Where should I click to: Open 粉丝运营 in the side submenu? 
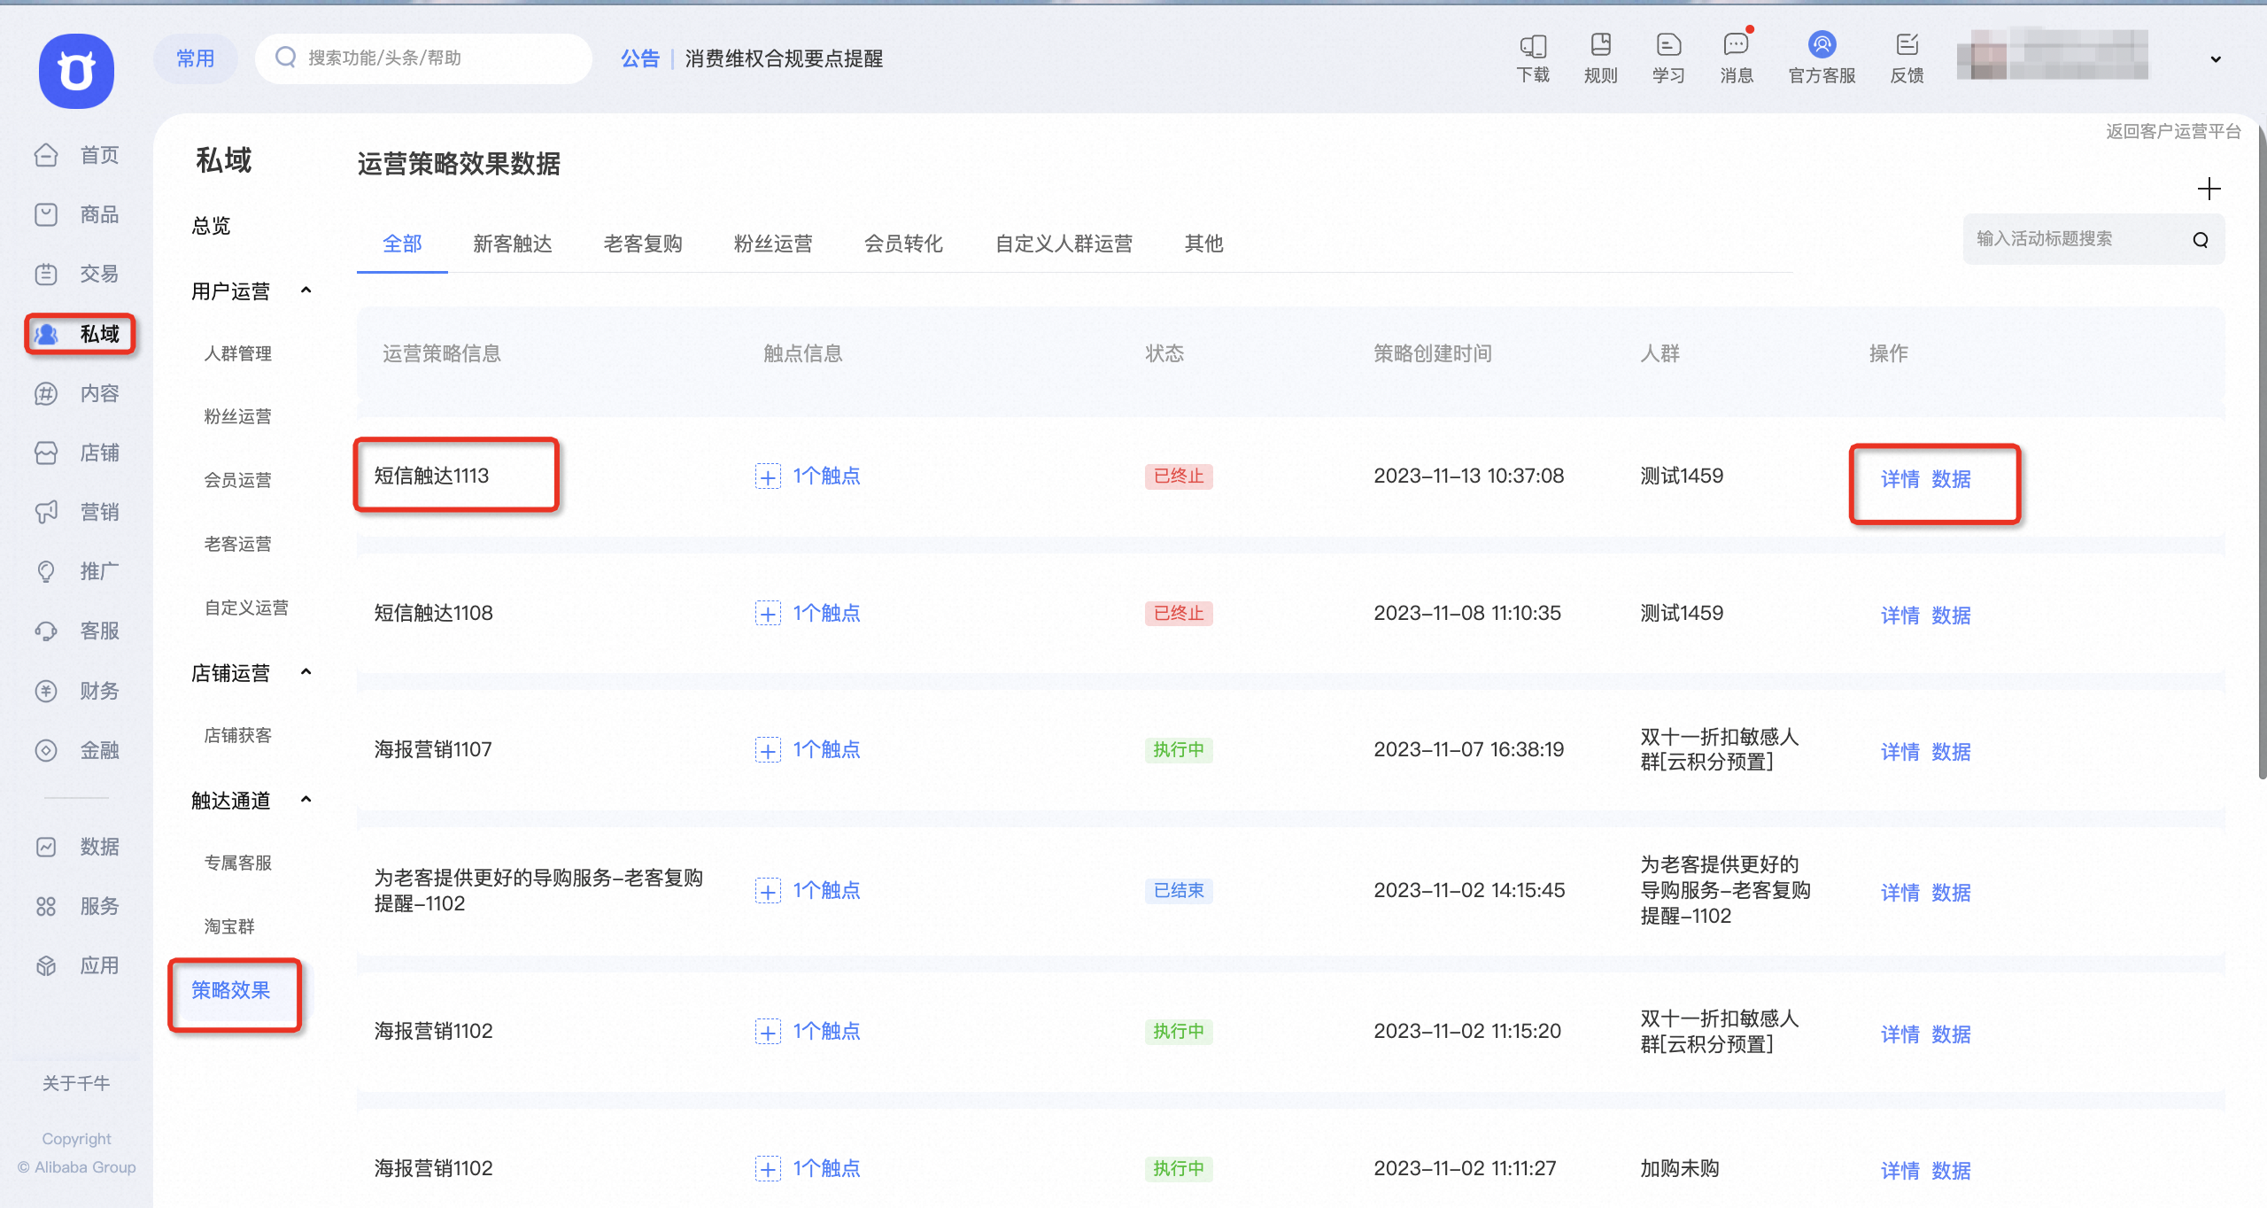pyautogui.click(x=237, y=416)
